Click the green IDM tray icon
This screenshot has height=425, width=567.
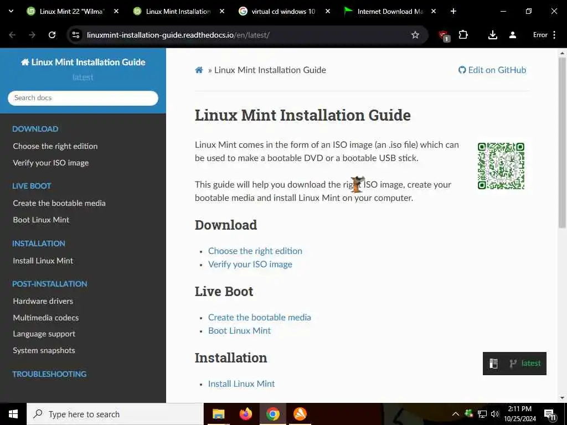click(469, 414)
